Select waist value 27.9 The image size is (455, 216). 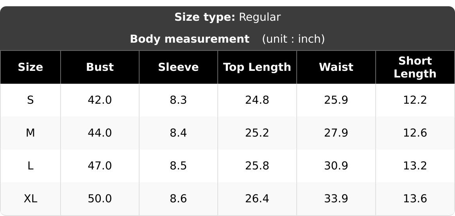(x=336, y=133)
